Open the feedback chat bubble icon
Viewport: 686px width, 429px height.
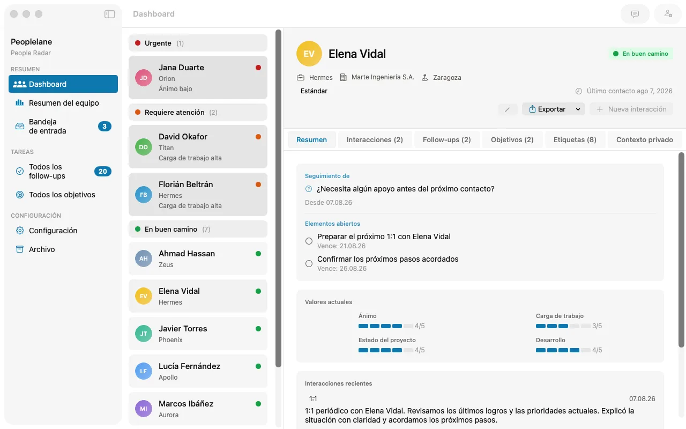point(635,14)
